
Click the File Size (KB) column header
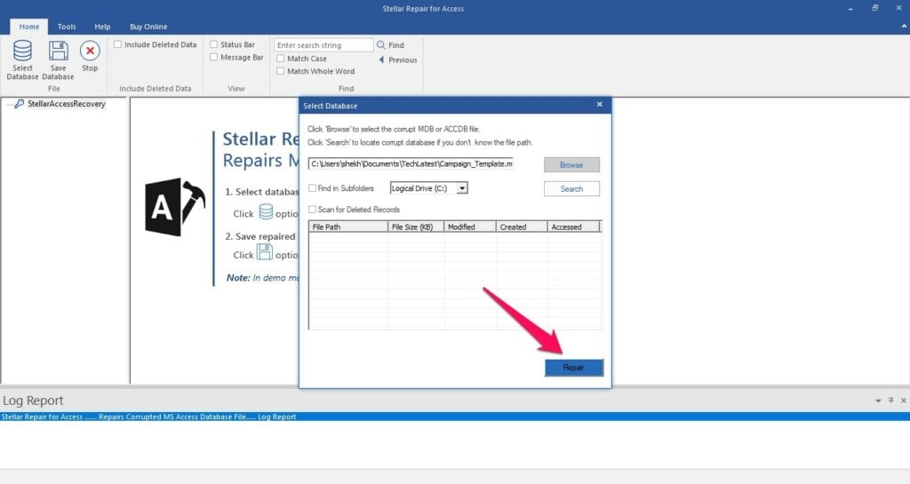click(416, 226)
